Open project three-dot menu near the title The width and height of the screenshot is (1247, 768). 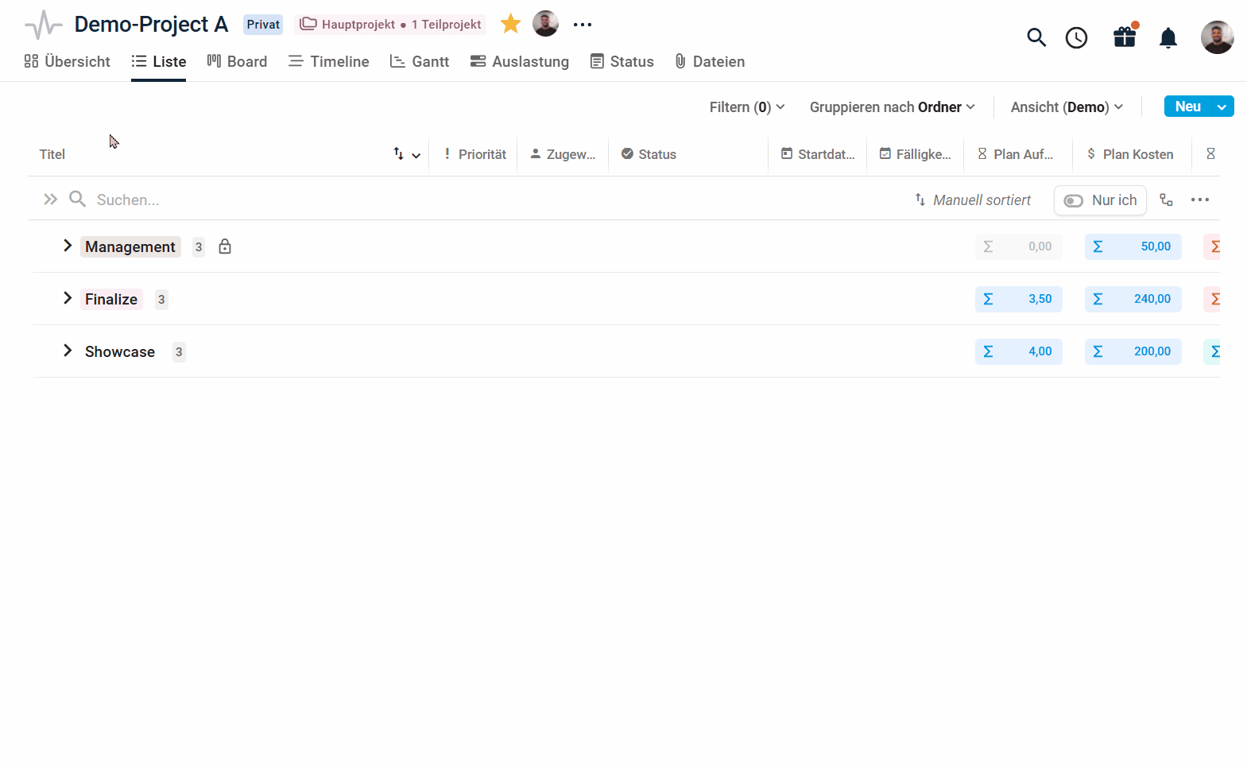(583, 25)
